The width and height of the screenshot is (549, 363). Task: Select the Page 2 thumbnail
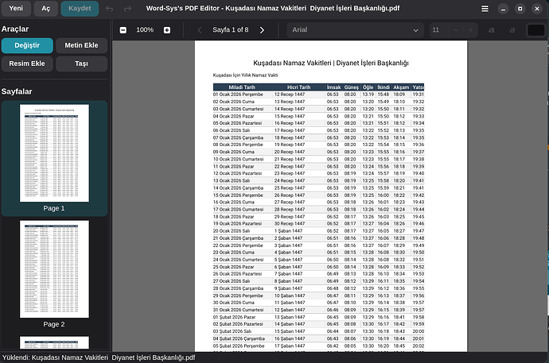[x=54, y=270]
